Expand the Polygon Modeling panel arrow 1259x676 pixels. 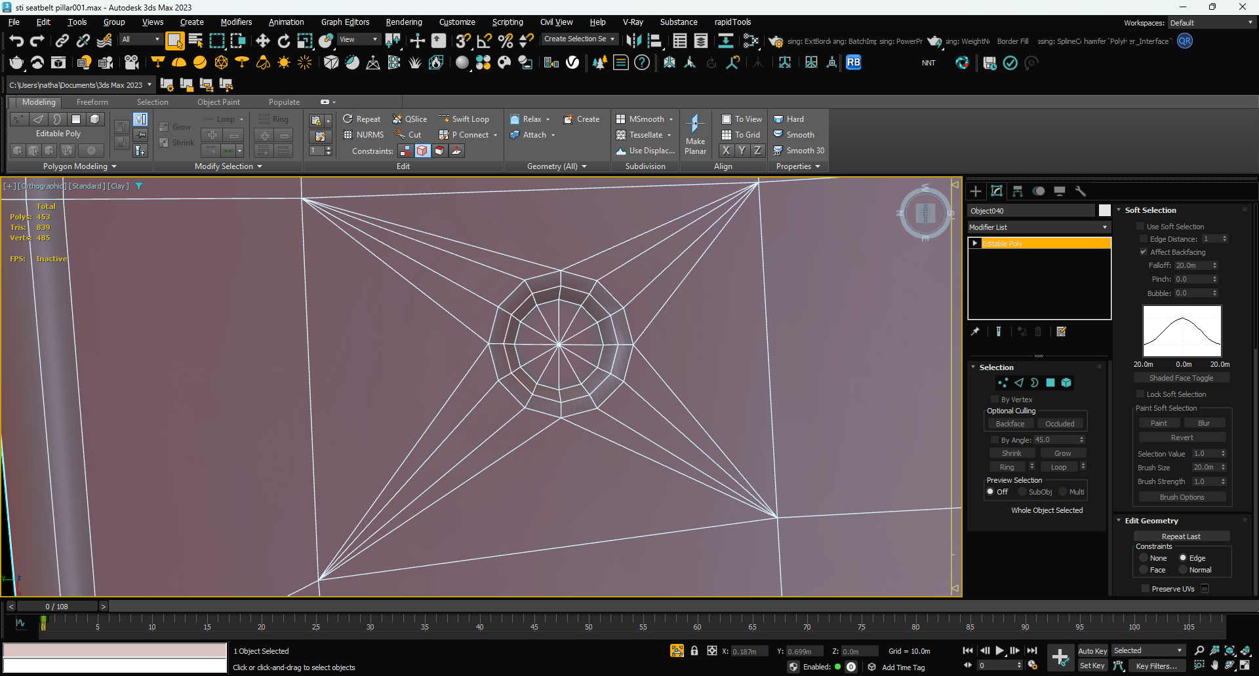pyautogui.click(x=114, y=166)
